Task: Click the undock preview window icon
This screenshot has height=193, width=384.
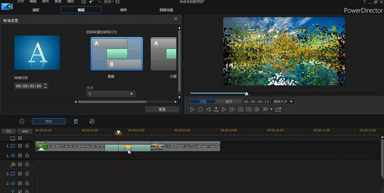Action: pos(278,109)
